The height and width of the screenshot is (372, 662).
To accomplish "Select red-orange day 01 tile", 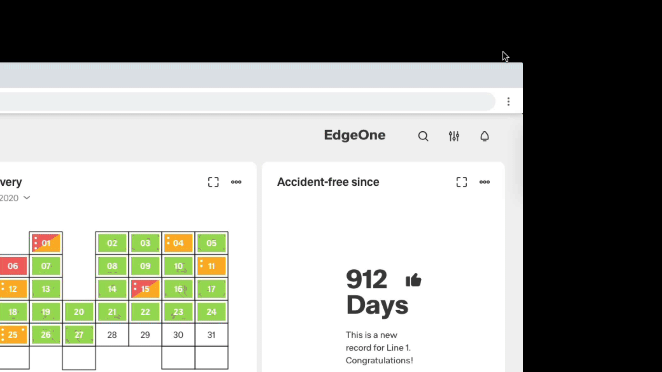I will (x=46, y=243).
